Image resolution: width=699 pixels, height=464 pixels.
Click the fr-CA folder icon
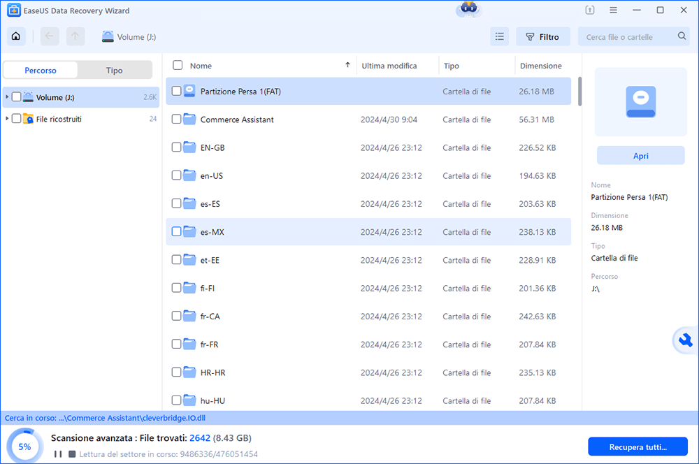click(189, 316)
